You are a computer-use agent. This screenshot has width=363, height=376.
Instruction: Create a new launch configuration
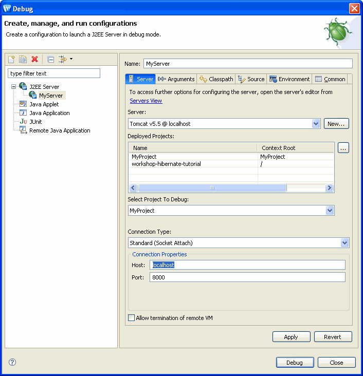tap(11, 59)
